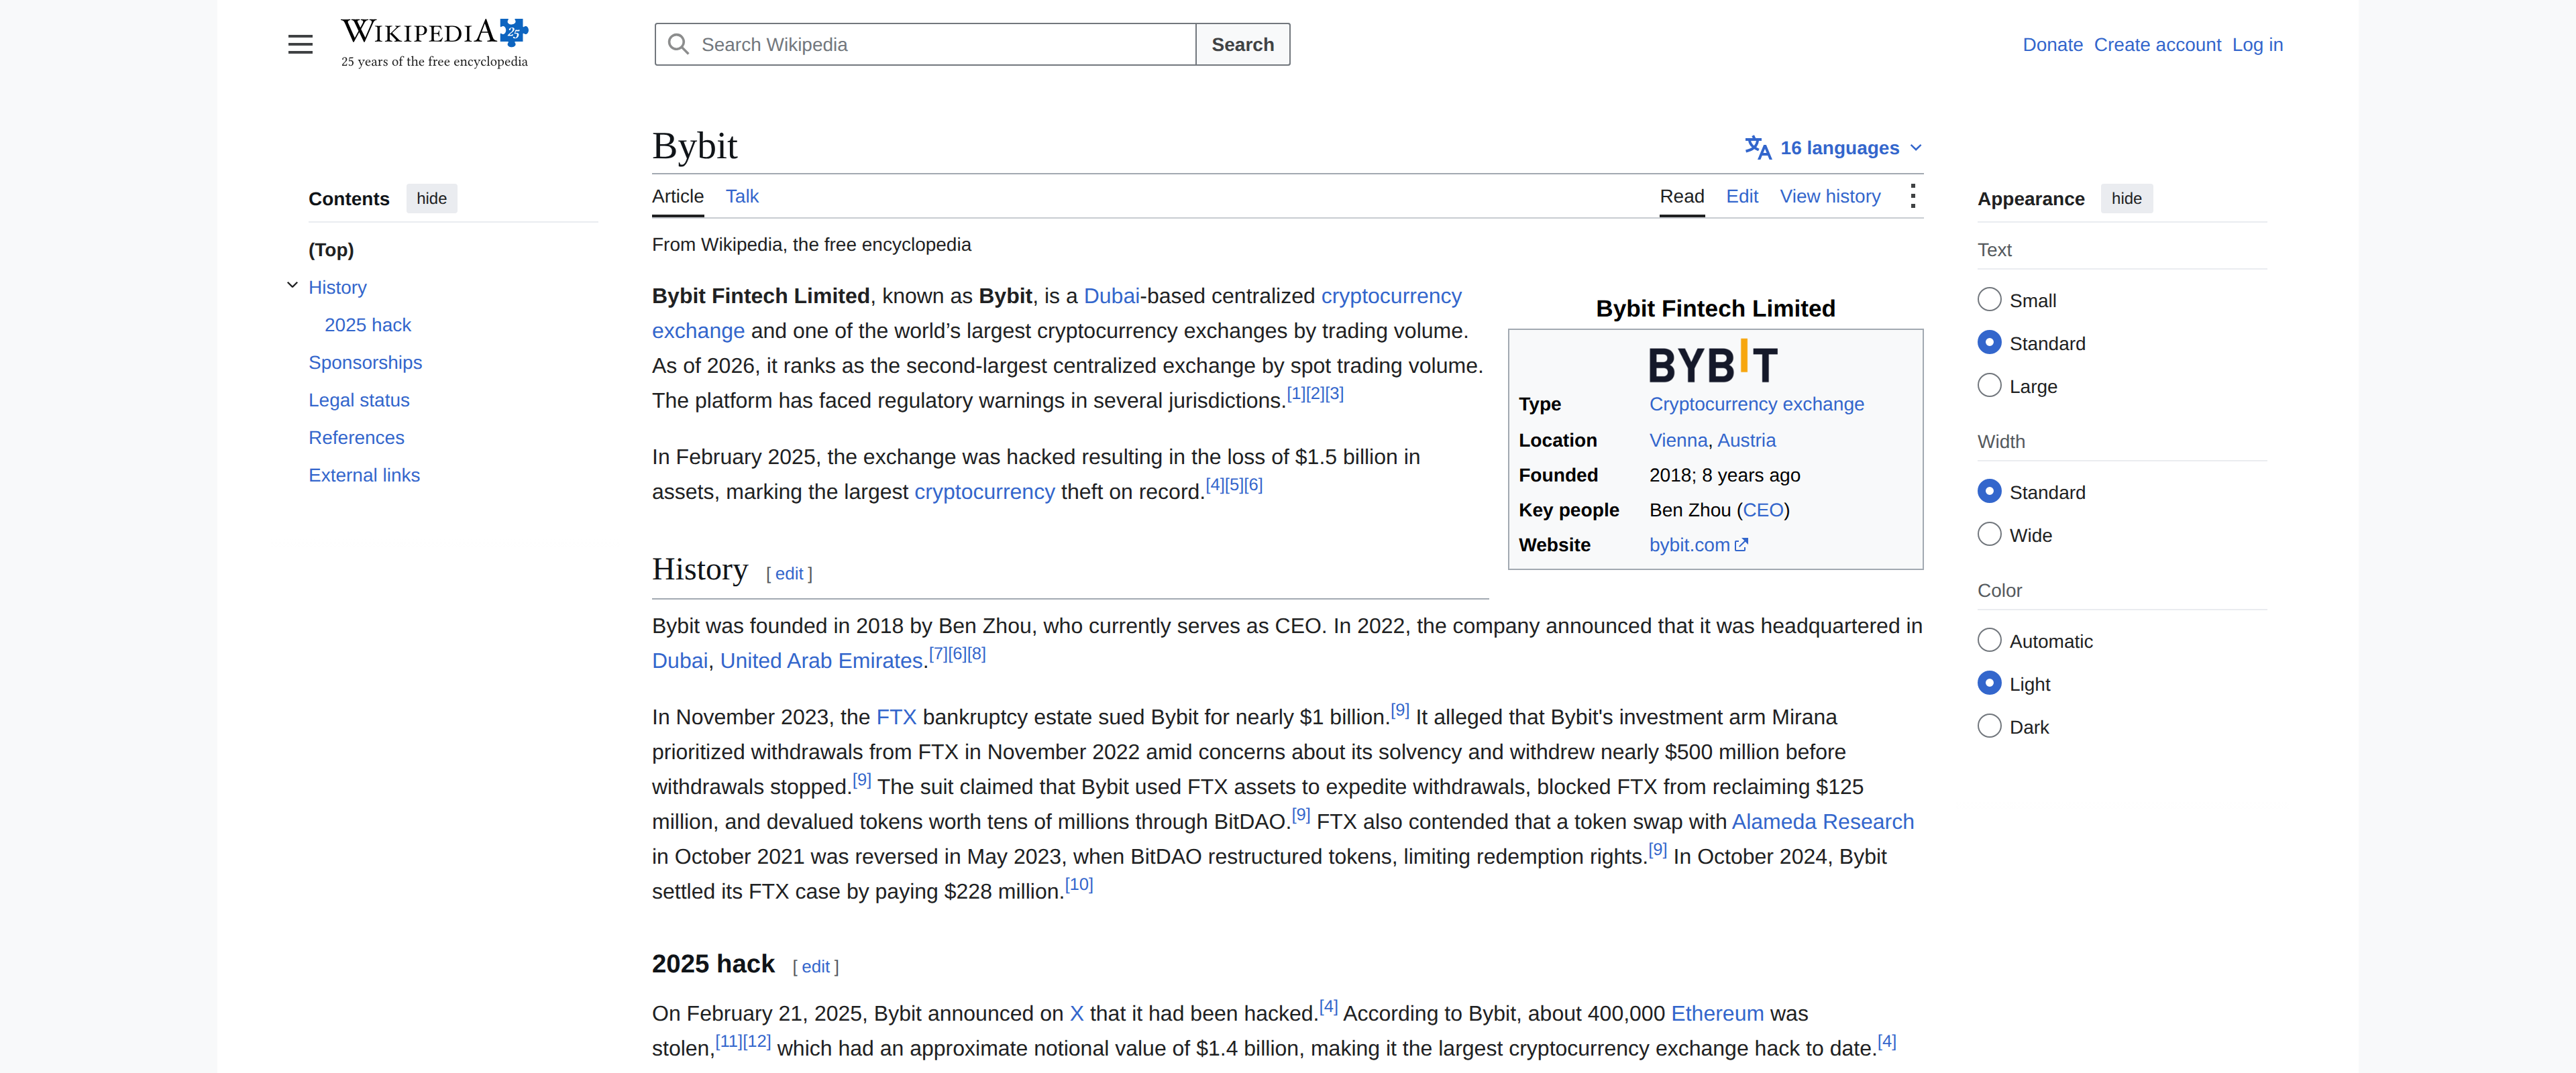Go to History in Contents

pyautogui.click(x=337, y=287)
